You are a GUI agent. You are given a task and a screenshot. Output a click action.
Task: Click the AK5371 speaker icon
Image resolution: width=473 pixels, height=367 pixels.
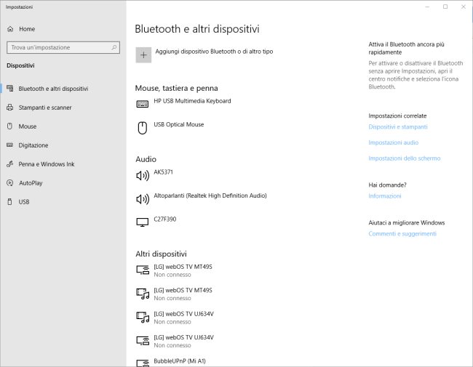tap(143, 175)
